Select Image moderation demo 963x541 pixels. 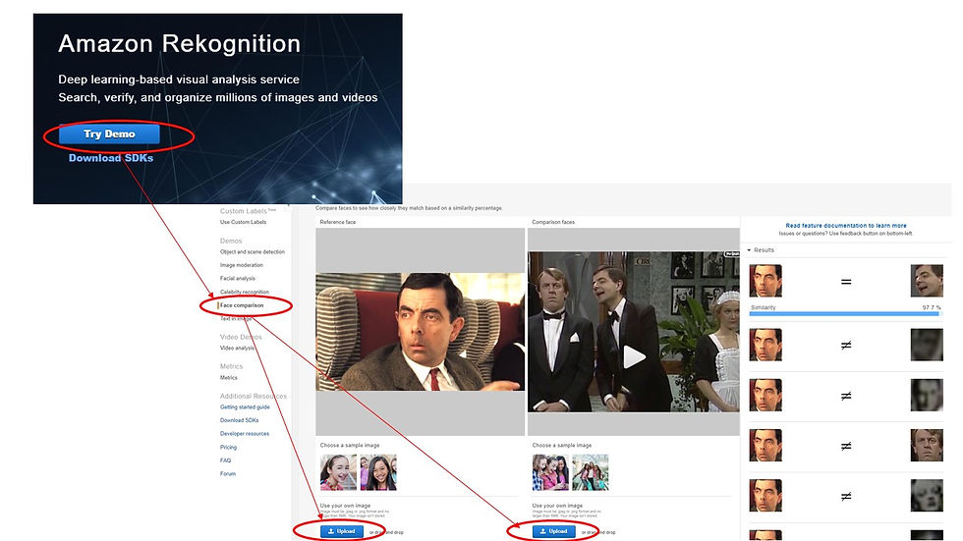pyautogui.click(x=242, y=265)
